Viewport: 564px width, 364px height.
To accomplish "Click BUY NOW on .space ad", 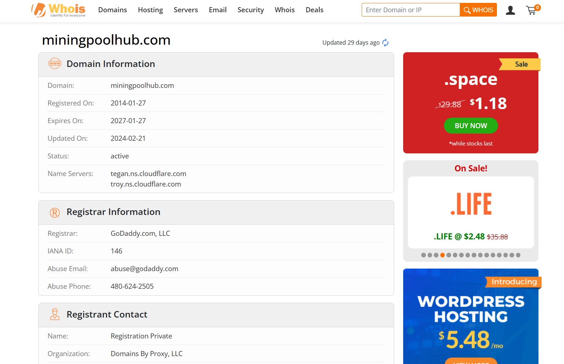I will tap(471, 126).
